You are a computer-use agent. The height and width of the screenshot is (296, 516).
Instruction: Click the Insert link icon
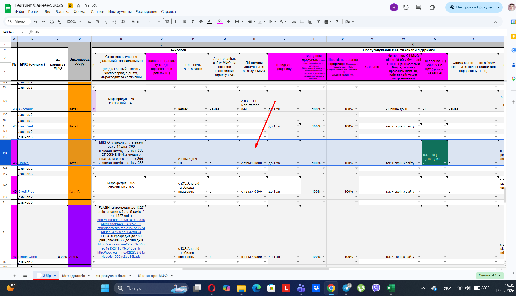294,22
